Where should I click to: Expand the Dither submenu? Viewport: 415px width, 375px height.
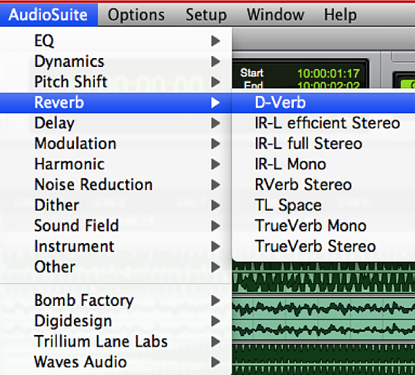pyautogui.click(x=116, y=205)
